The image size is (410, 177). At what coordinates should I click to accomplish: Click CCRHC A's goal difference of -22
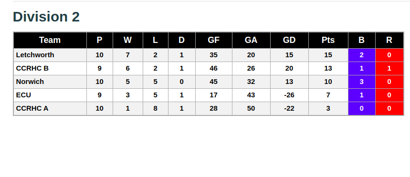(x=289, y=108)
